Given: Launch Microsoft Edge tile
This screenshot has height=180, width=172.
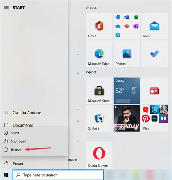Looking at the screenshot, I should [99, 54].
